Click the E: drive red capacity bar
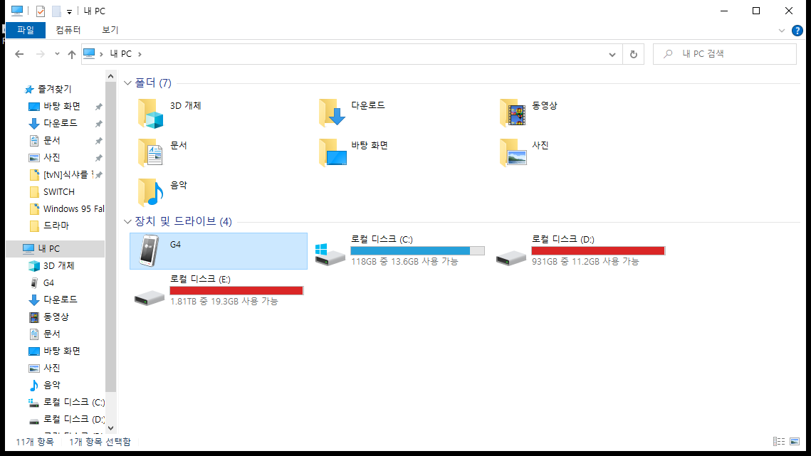This screenshot has width=811, height=456. point(236,290)
